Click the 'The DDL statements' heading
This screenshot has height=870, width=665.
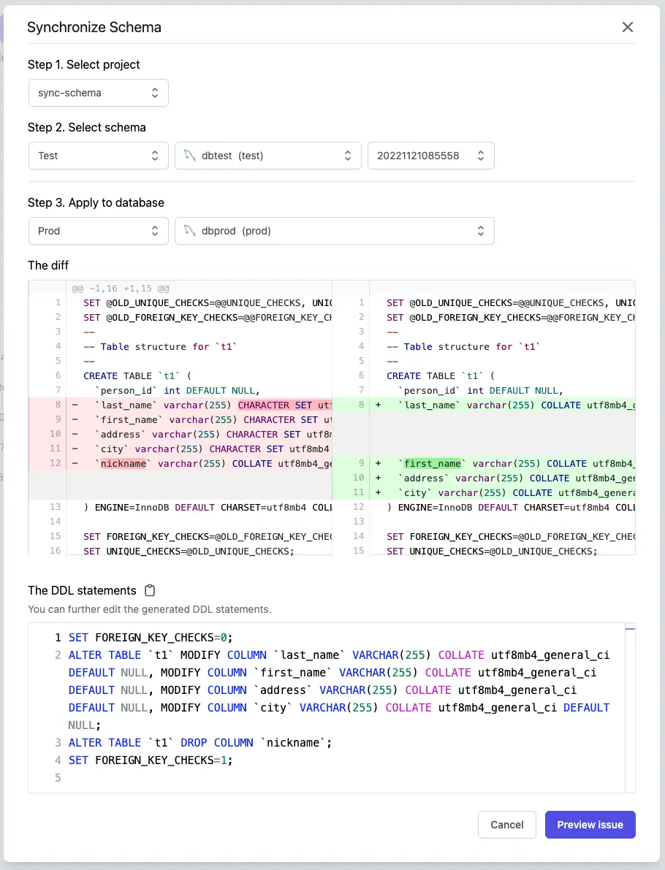[82, 590]
